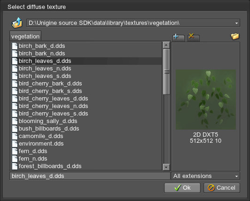Dismiss dialog with the Cancel button

pyautogui.click(x=222, y=188)
